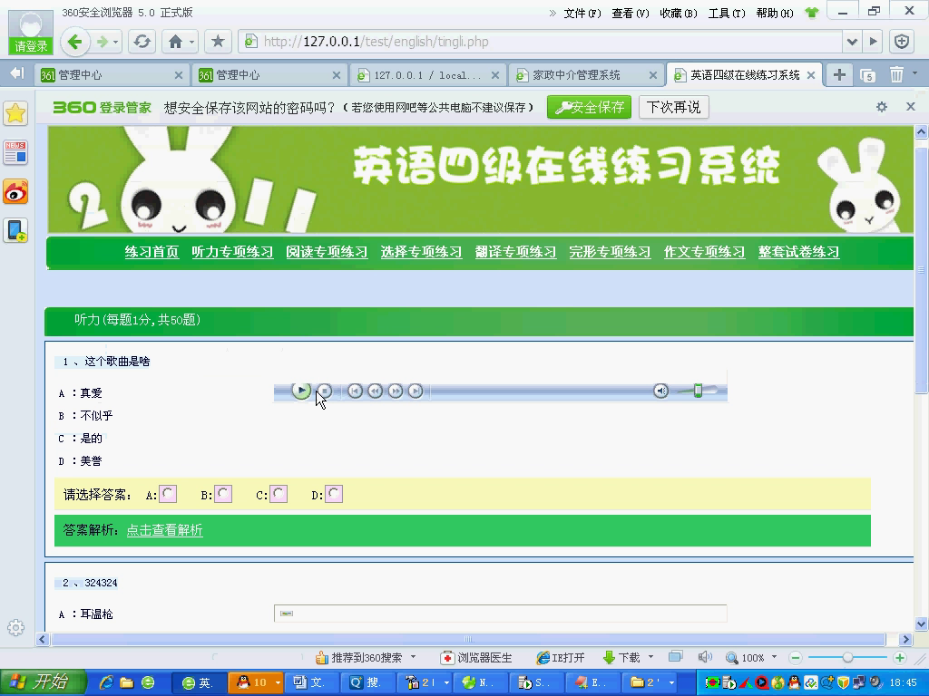Click the shield icon beside the address bar
Viewport: 929px width, 696px height.
click(902, 42)
